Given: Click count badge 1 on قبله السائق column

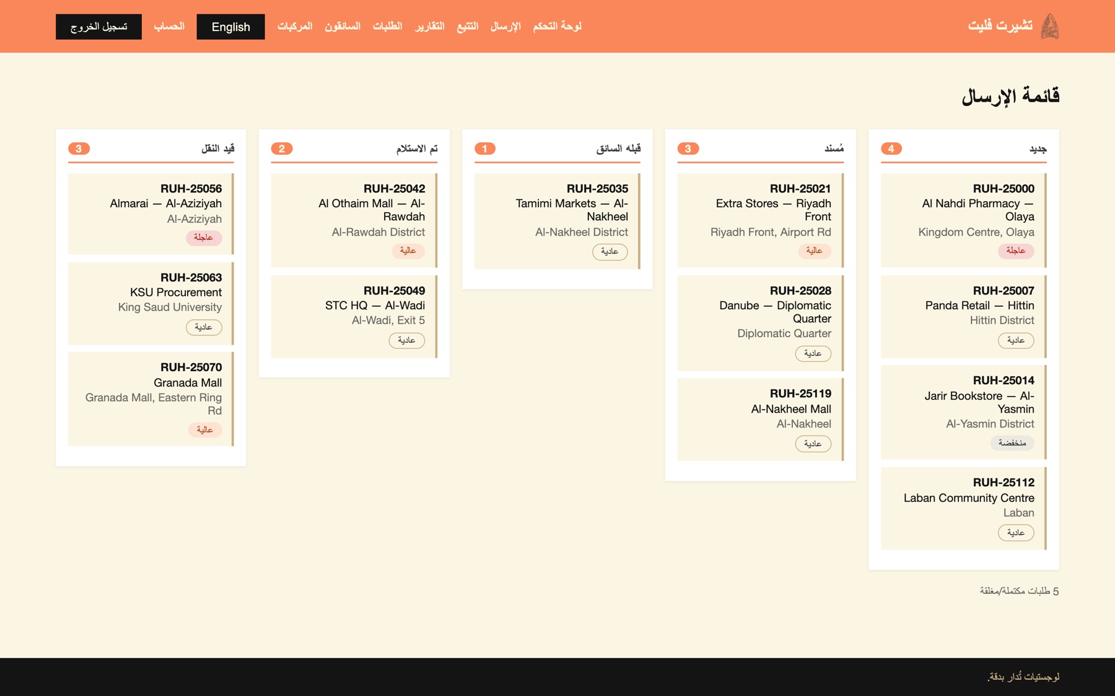Looking at the screenshot, I should (485, 148).
